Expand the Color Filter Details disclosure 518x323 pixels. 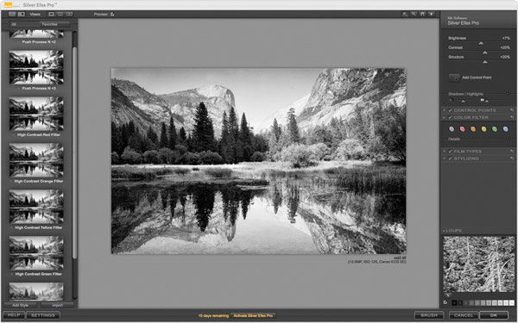point(508,139)
